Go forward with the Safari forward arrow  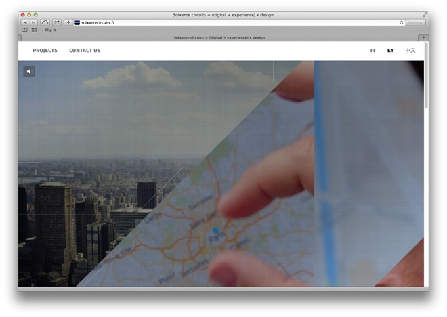click(33, 22)
